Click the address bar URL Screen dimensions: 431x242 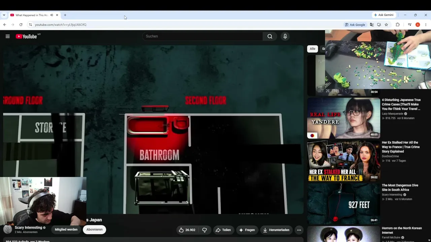61,25
